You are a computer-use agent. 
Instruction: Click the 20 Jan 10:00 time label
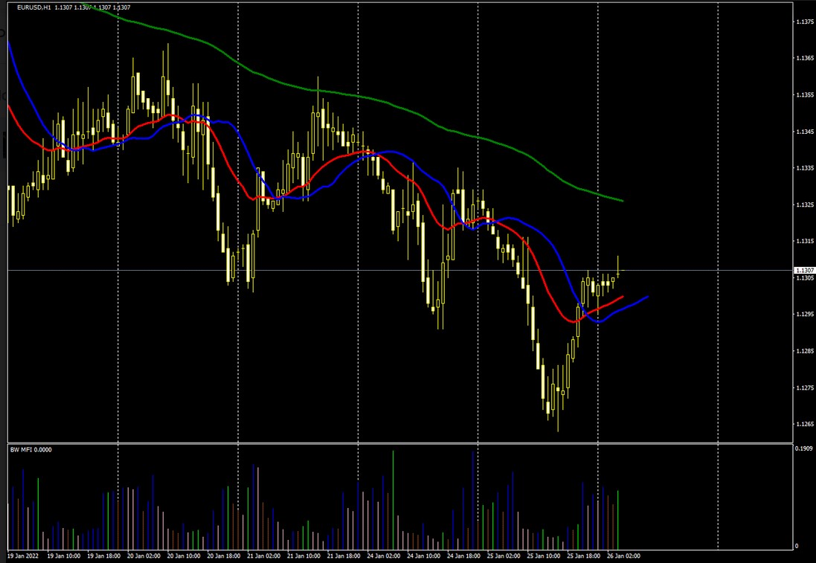point(184,556)
